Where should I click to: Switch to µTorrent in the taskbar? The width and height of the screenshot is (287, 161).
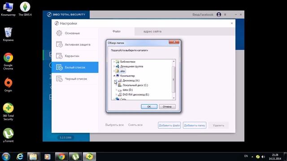tap(75, 157)
